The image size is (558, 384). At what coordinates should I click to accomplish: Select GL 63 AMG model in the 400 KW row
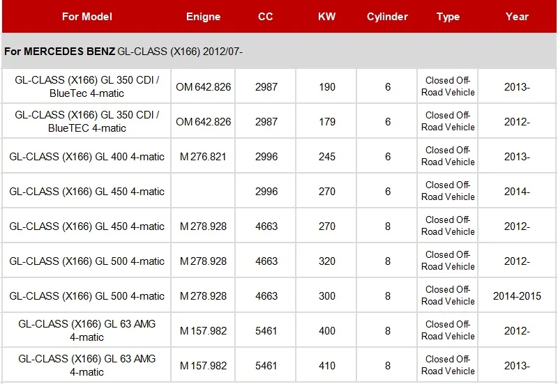click(86, 330)
